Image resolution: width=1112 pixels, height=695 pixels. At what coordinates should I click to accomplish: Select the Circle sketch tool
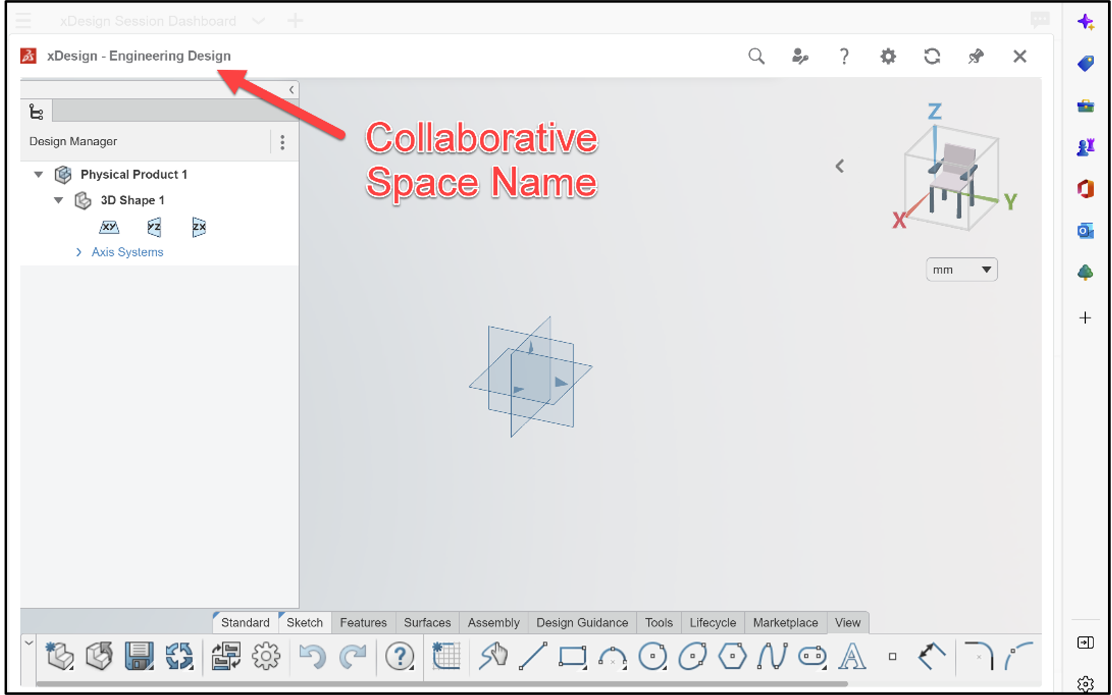653,656
